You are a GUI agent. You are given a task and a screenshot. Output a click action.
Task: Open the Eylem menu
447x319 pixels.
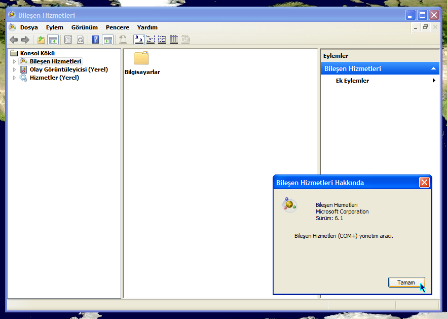point(55,27)
